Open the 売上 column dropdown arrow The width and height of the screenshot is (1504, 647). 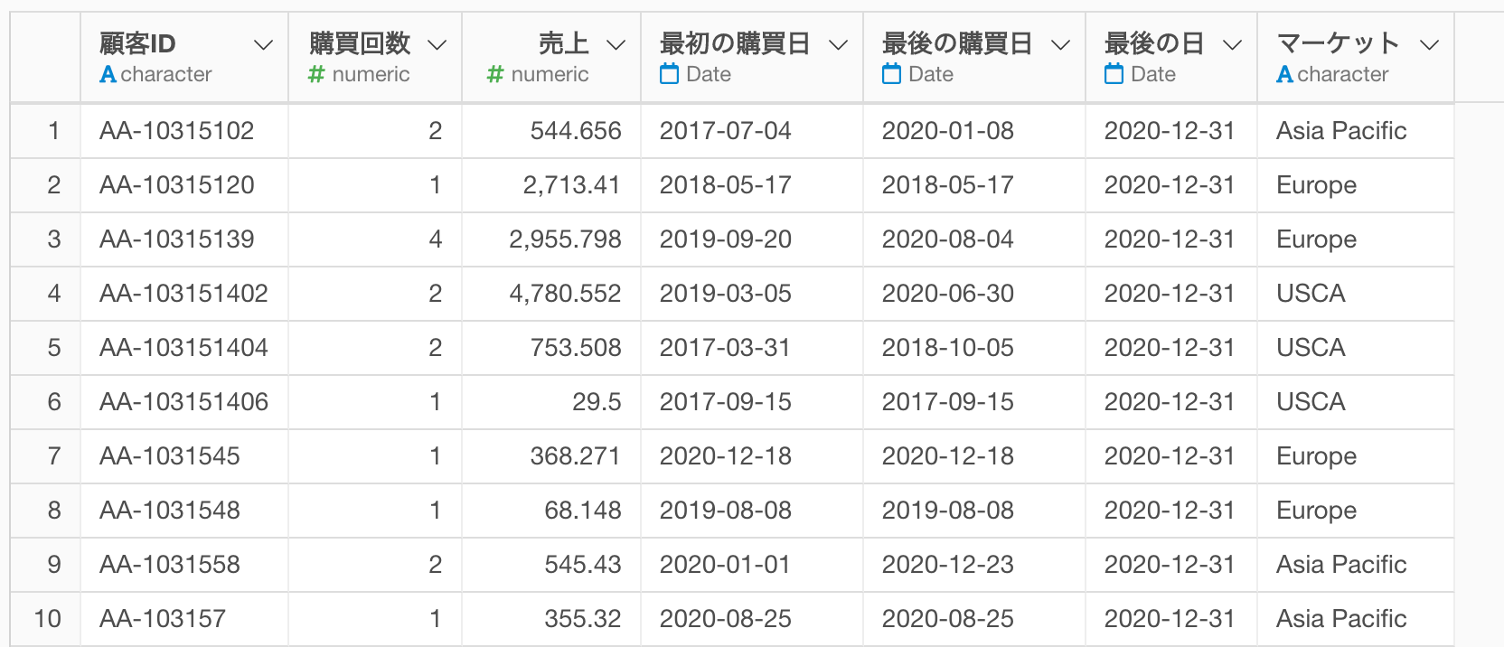[616, 45]
